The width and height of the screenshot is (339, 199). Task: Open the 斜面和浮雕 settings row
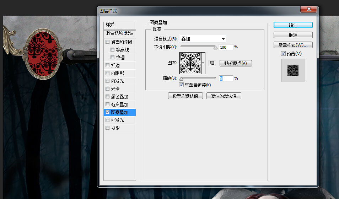(x=119, y=42)
